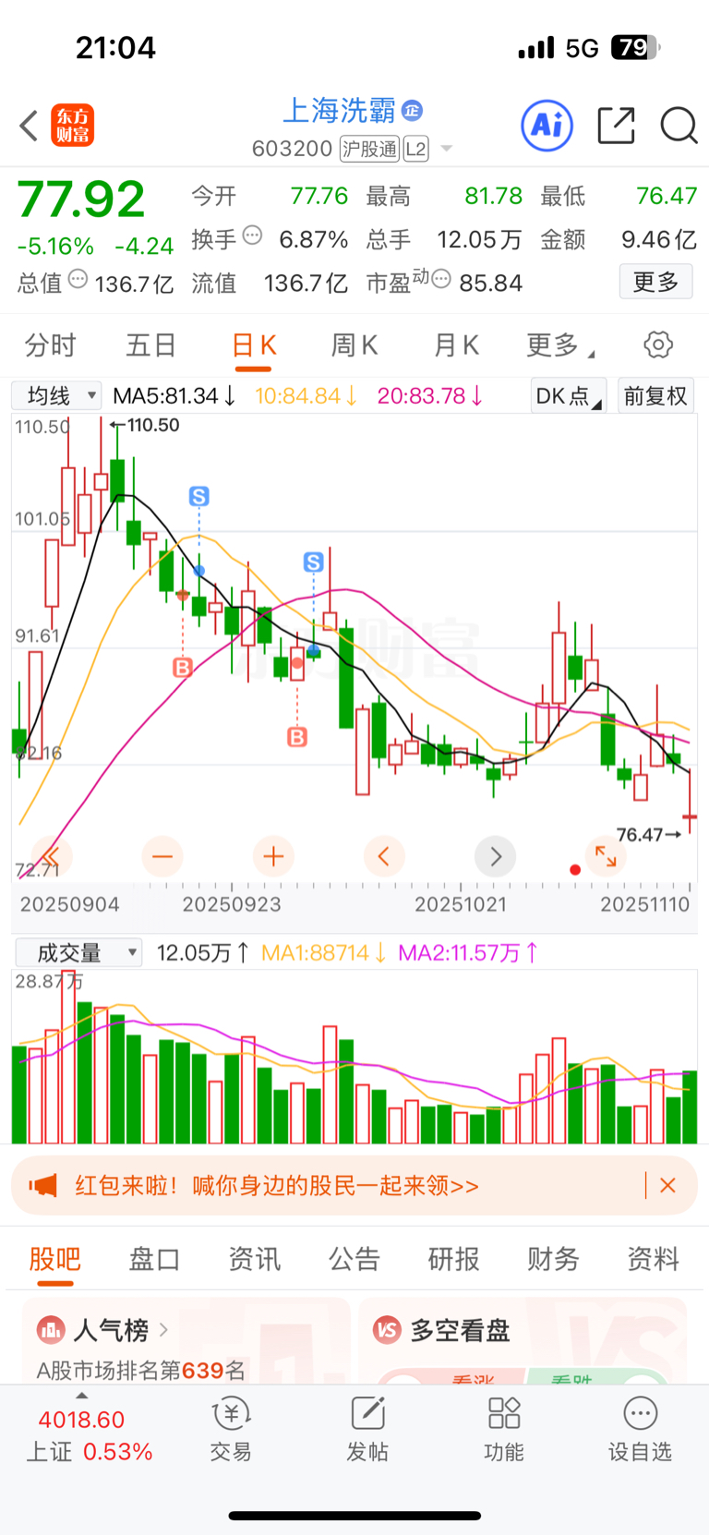Screen dimensions: 709x1536
Task: Open the search magnifier icon
Action: 679,125
